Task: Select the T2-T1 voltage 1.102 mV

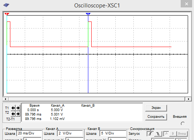Action: point(57,119)
